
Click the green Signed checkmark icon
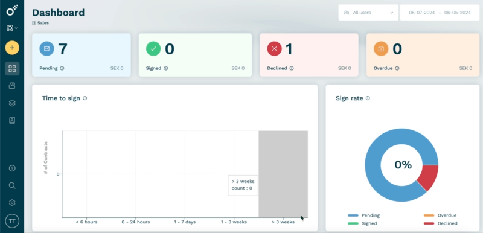153,49
